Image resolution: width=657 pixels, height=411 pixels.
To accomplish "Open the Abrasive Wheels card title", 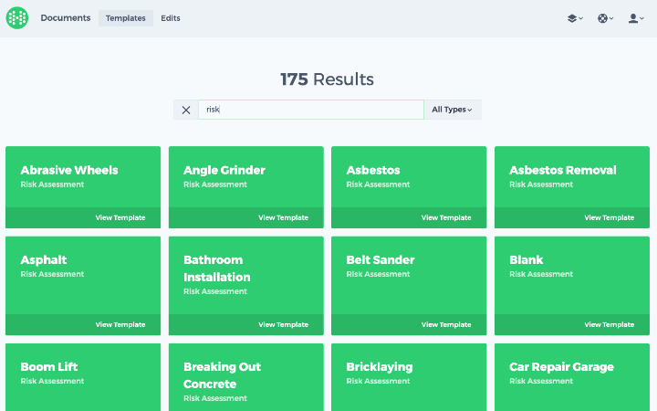I will pyautogui.click(x=69, y=170).
